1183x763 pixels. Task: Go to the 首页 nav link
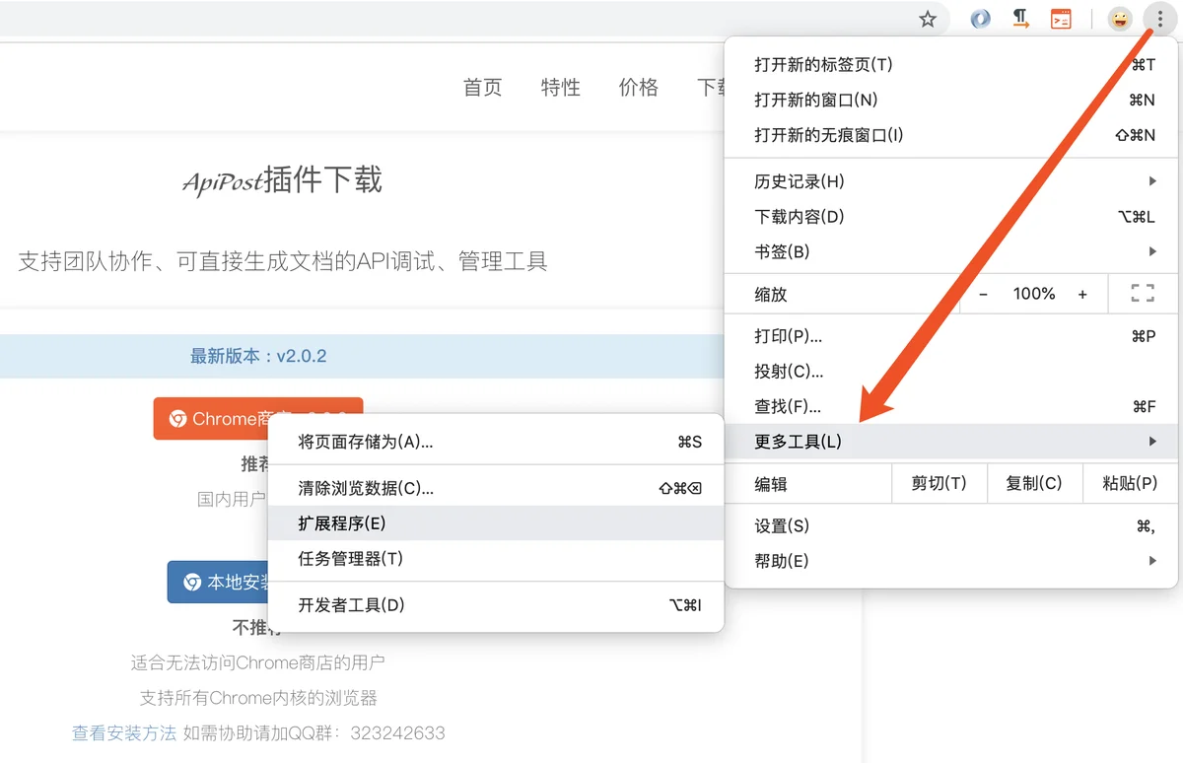(x=483, y=88)
